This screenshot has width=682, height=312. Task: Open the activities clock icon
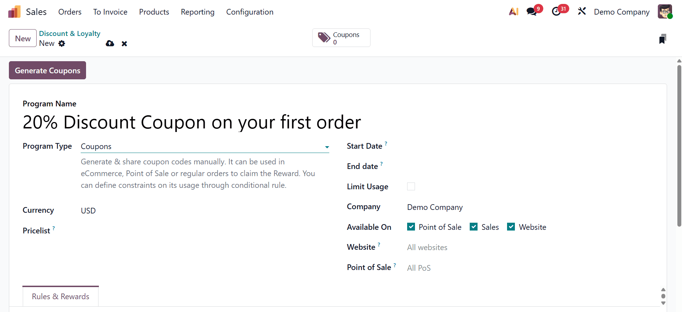click(556, 12)
